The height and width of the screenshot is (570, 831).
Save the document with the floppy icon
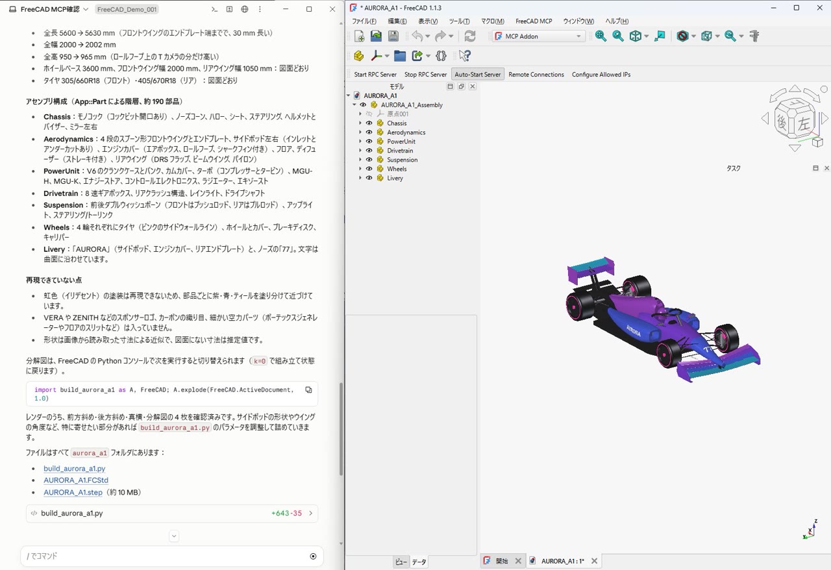[393, 36]
